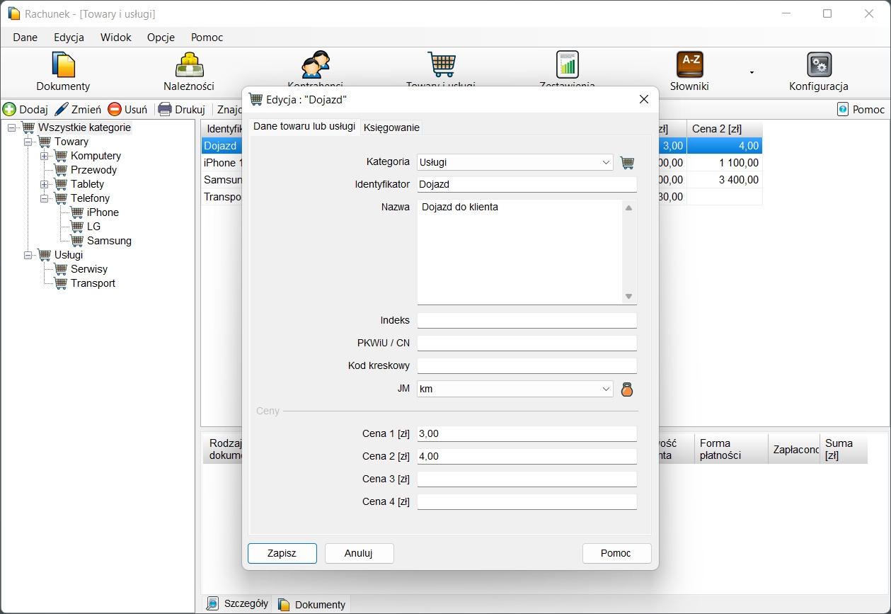Expand the Komputery tree node

[44, 156]
